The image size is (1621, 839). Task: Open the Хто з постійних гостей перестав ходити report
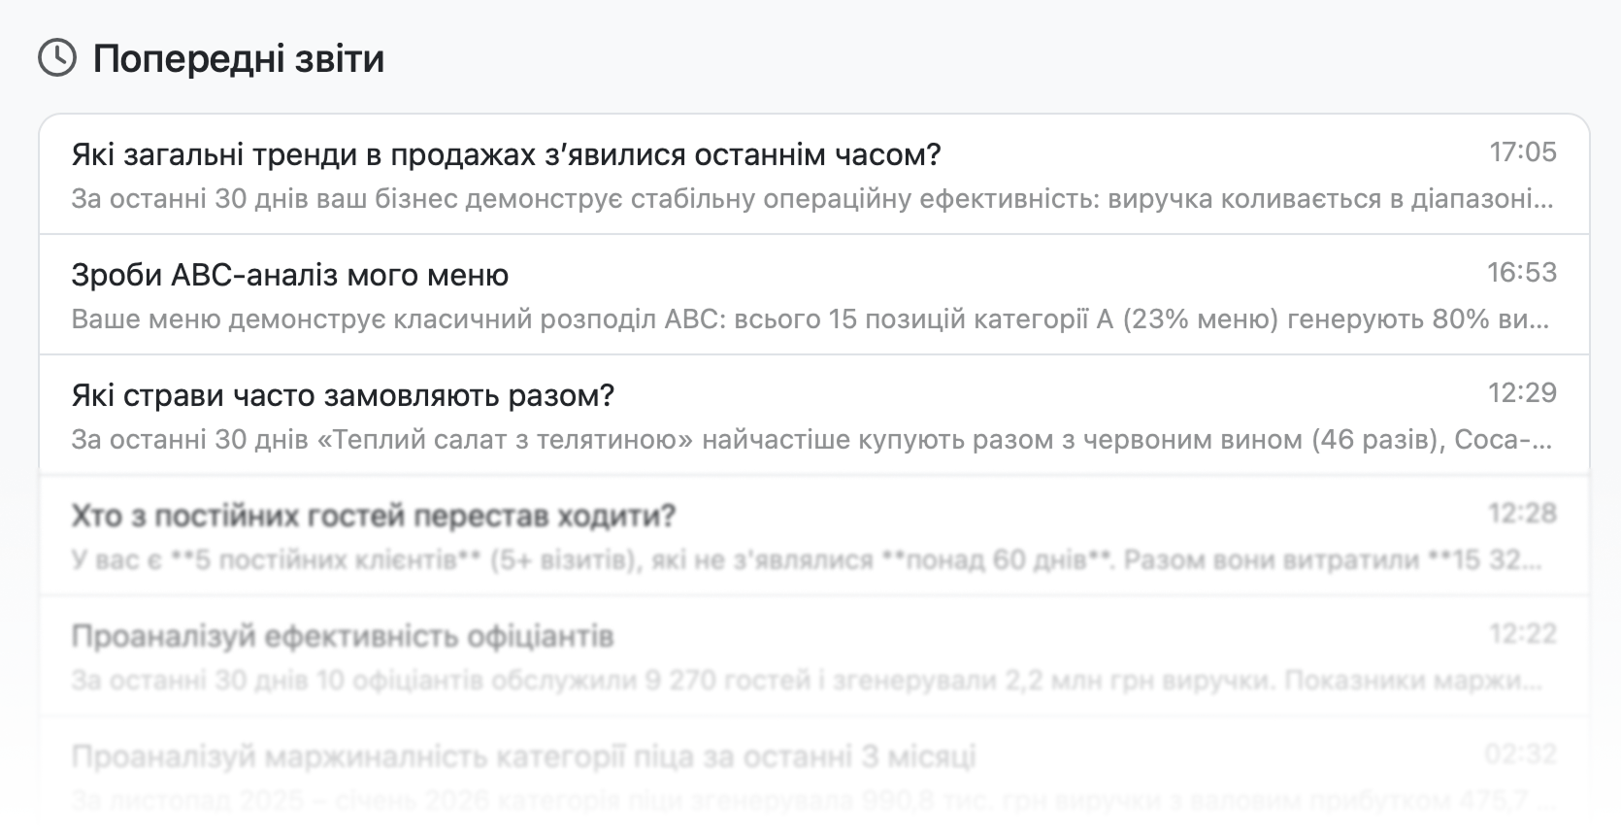pyautogui.click(x=373, y=517)
